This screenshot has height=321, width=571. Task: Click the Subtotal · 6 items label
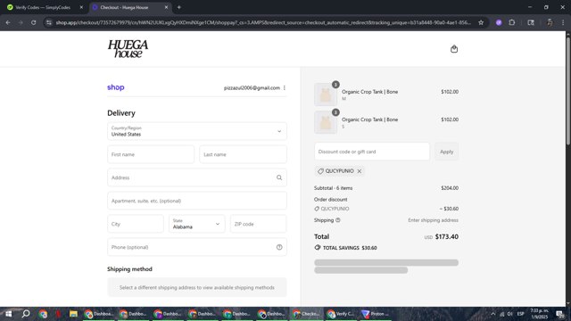(x=333, y=188)
